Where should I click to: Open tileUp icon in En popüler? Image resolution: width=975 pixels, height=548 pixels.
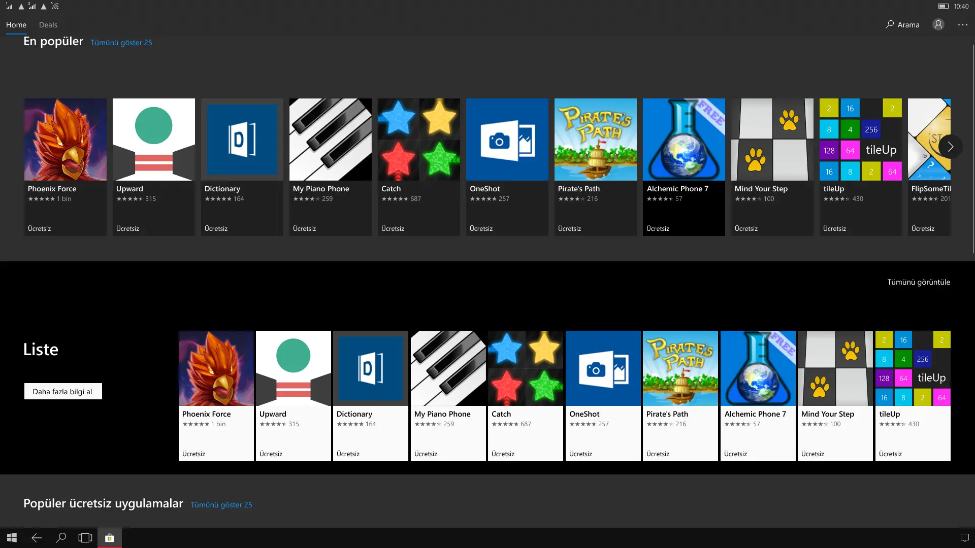(x=861, y=140)
